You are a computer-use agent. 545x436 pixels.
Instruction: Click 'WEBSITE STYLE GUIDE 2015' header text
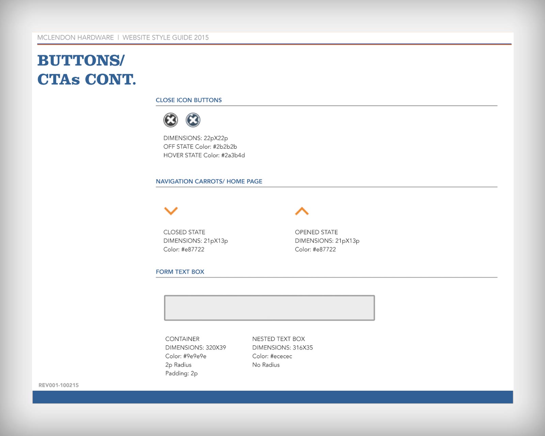tap(166, 37)
